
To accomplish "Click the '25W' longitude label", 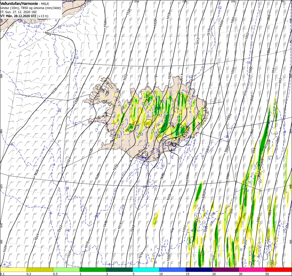I will click(x=89, y=1).
